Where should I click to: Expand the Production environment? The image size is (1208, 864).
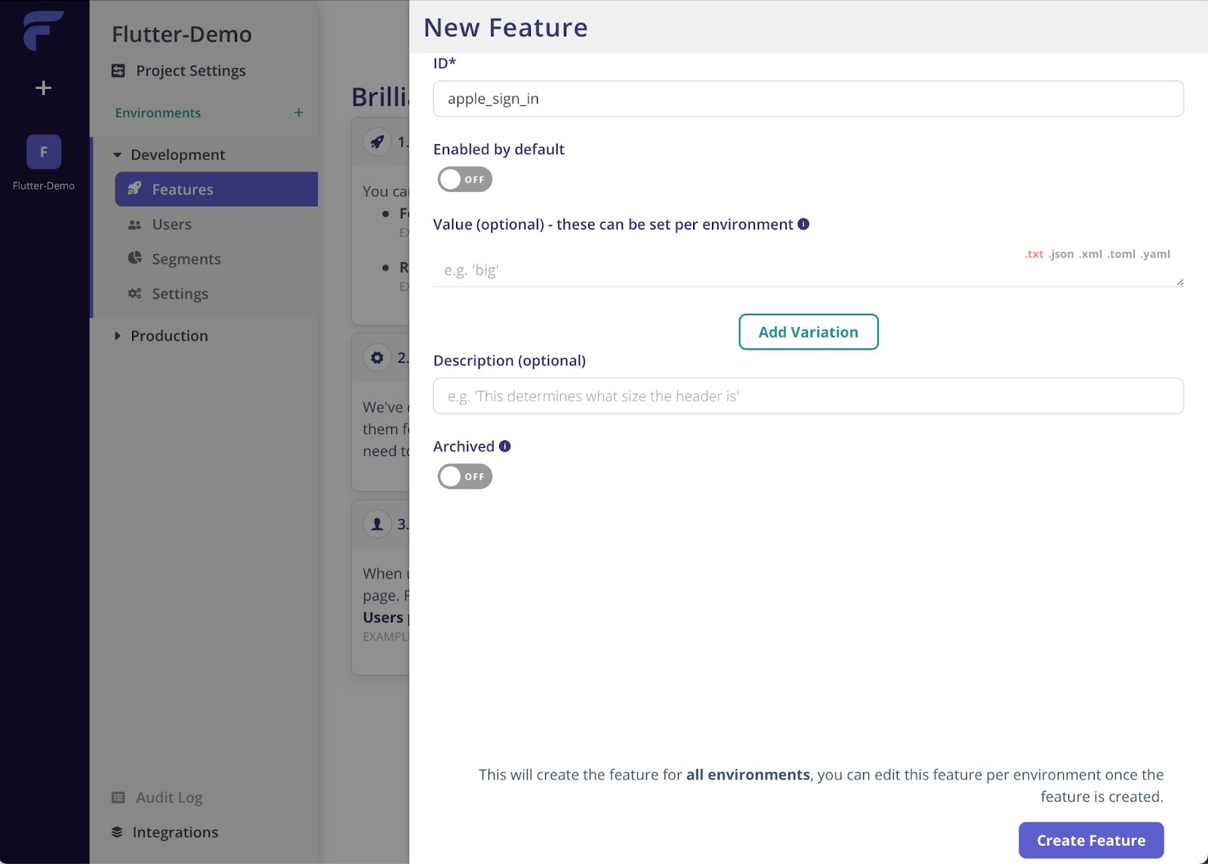[118, 336]
